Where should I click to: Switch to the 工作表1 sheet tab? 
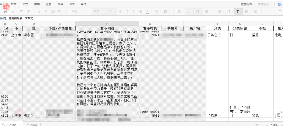coord(12,125)
